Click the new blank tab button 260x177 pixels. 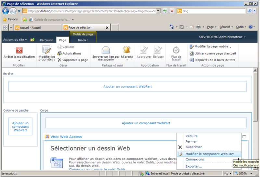tap(115, 28)
